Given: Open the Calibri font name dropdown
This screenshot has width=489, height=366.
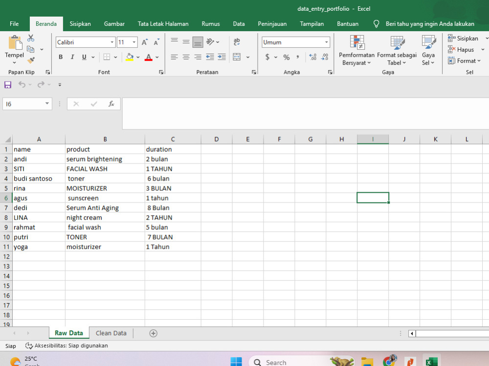Looking at the screenshot, I should tap(112, 42).
